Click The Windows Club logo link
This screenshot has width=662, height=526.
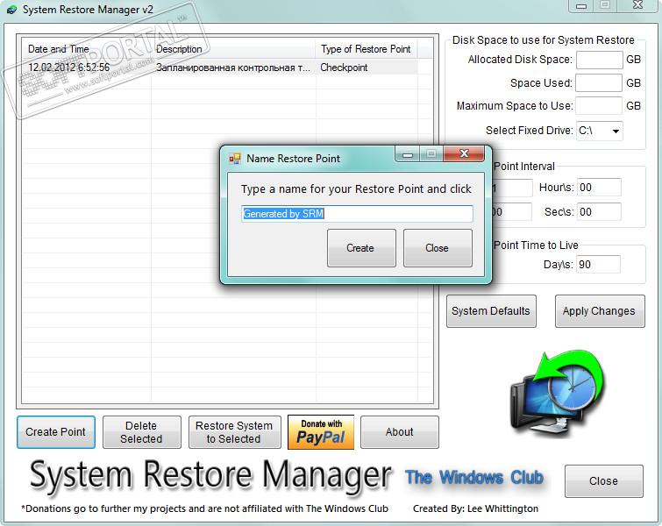tap(474, 477)
